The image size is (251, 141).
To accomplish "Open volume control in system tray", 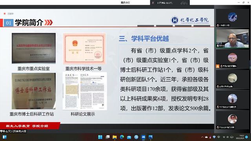I will [x=227, y=137].
